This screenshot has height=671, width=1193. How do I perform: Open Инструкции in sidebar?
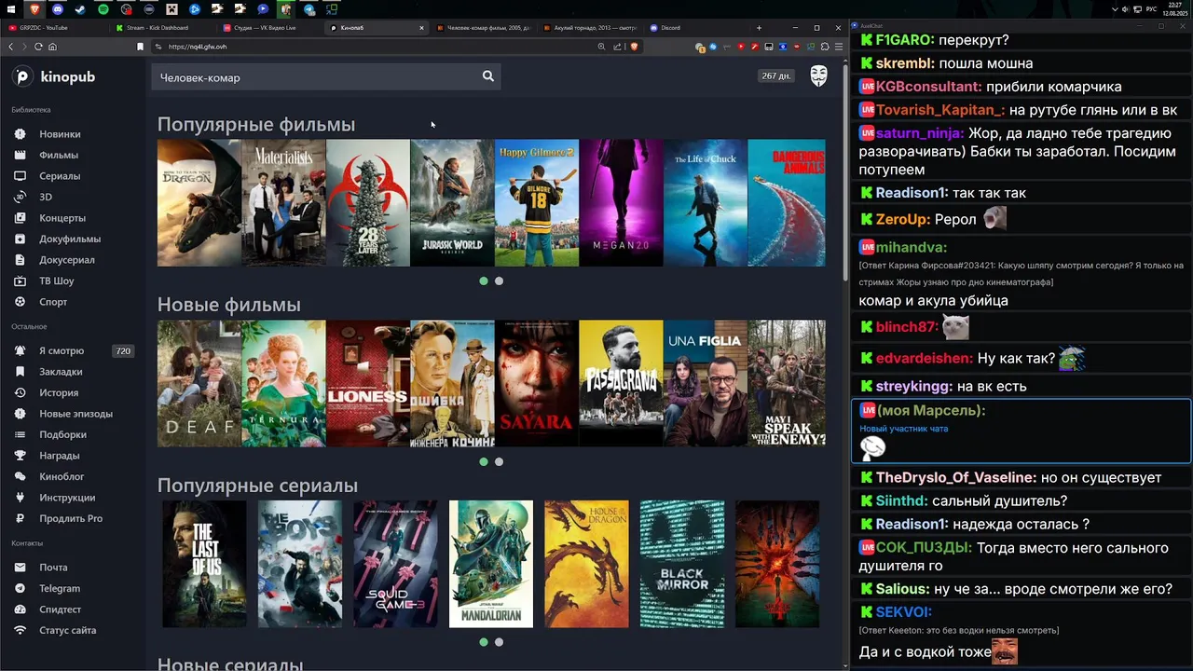pos(67,498)
